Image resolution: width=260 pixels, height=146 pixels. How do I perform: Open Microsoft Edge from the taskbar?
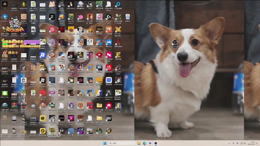[x=144, y=143]
